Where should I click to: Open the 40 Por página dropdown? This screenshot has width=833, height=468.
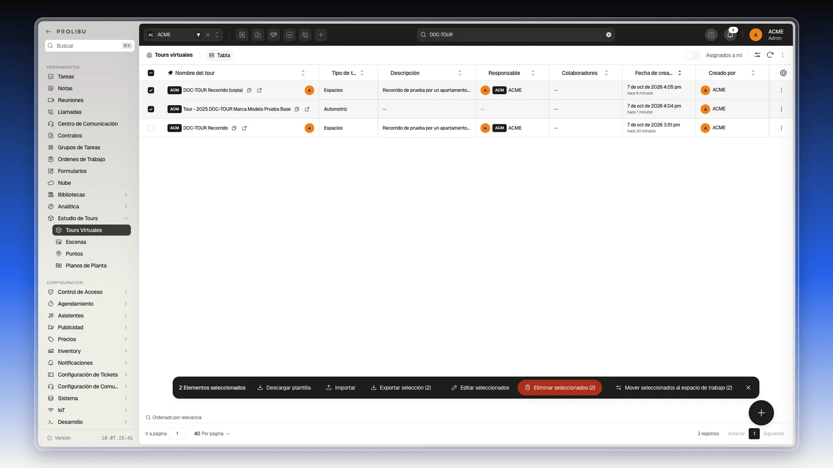(212, 434)
